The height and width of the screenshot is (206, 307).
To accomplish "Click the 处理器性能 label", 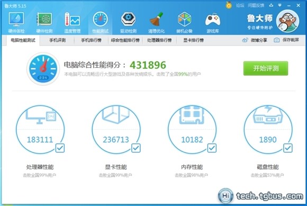I will click(40, 167).
